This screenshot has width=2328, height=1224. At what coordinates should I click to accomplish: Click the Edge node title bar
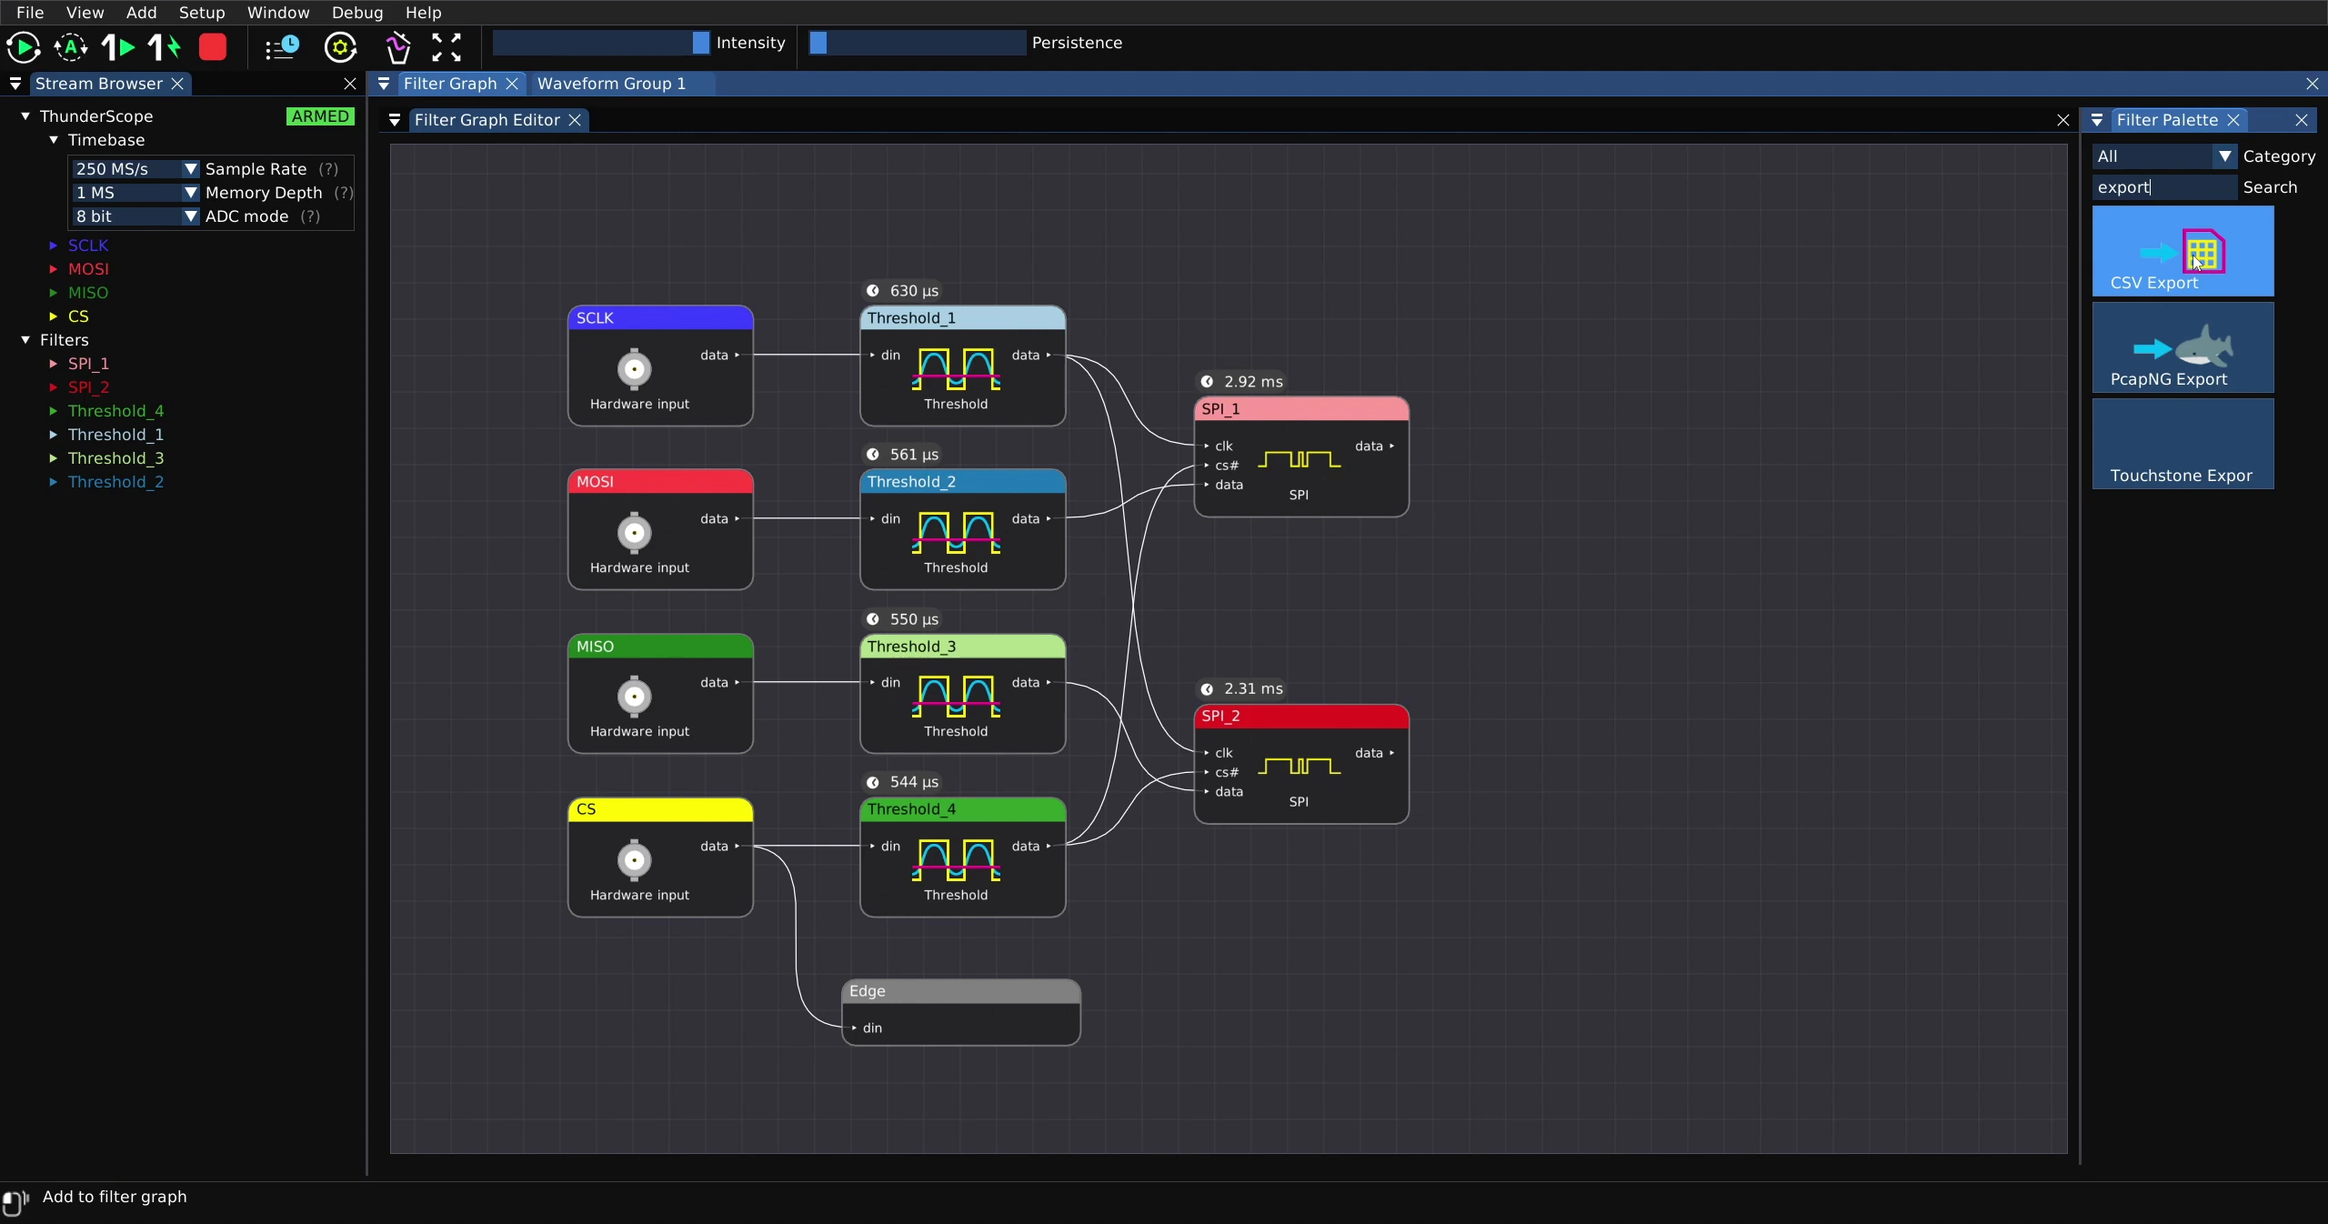coord(961,991)
